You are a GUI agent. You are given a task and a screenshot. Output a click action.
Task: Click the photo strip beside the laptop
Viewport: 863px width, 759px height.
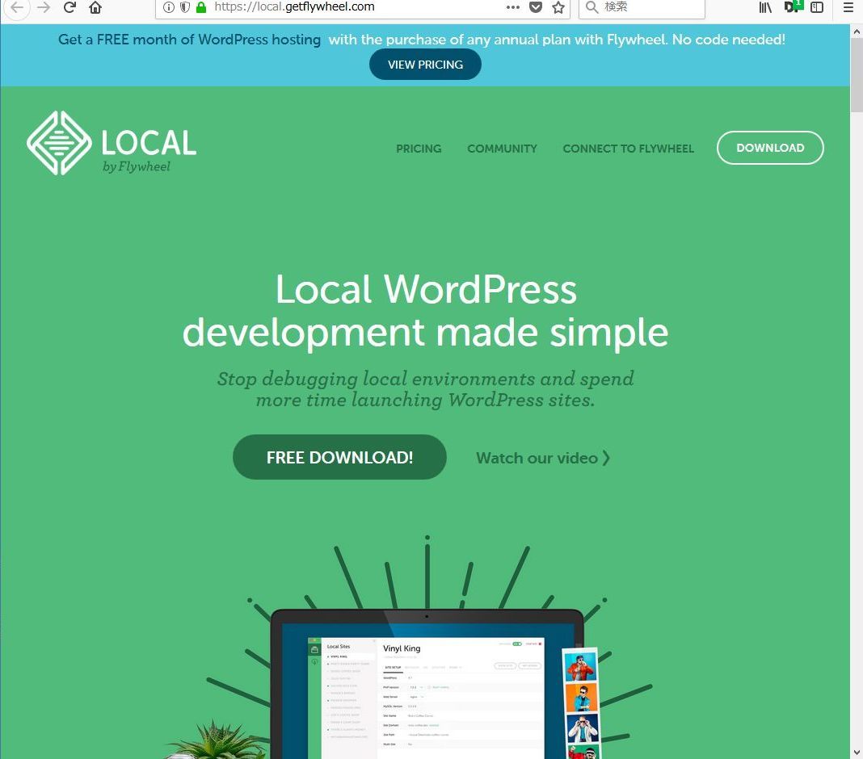581,703
